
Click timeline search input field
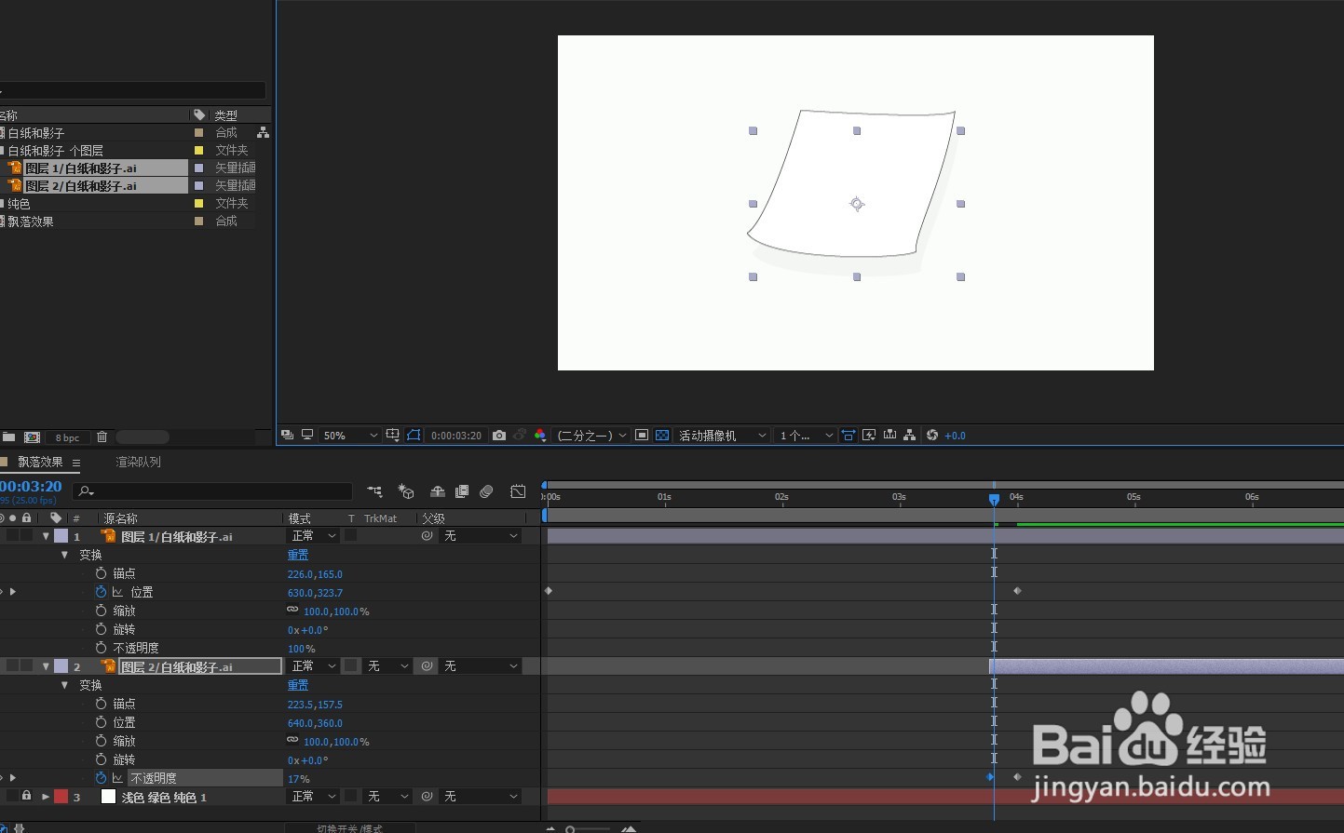[x=213, y=491]
